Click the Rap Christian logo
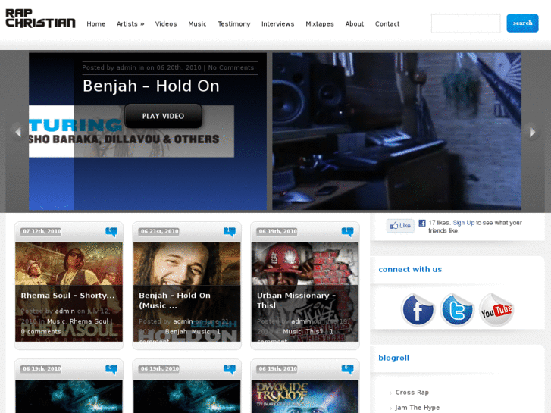The image size is (551, 413). point(40,18)
